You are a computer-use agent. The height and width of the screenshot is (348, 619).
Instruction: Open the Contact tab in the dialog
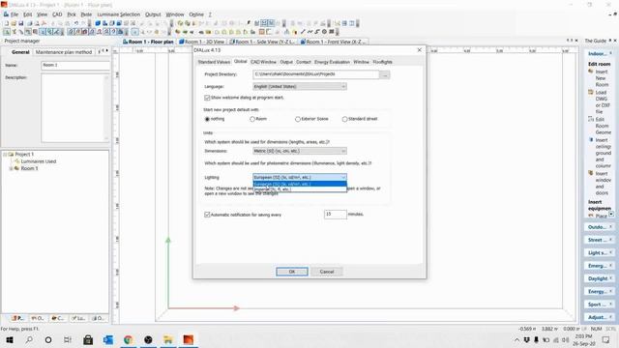click(303, 62)
